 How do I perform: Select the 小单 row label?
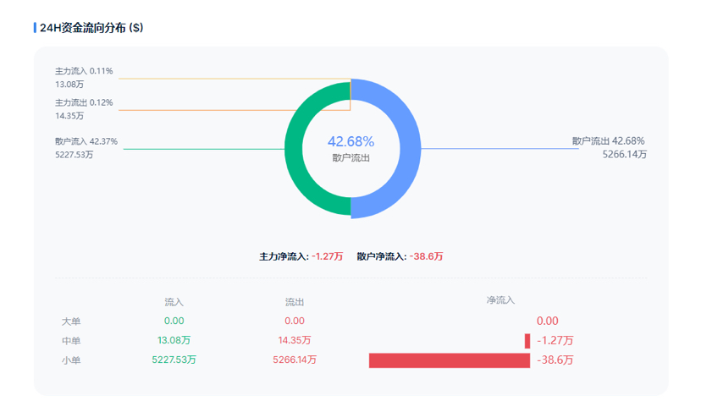(71, 360)
